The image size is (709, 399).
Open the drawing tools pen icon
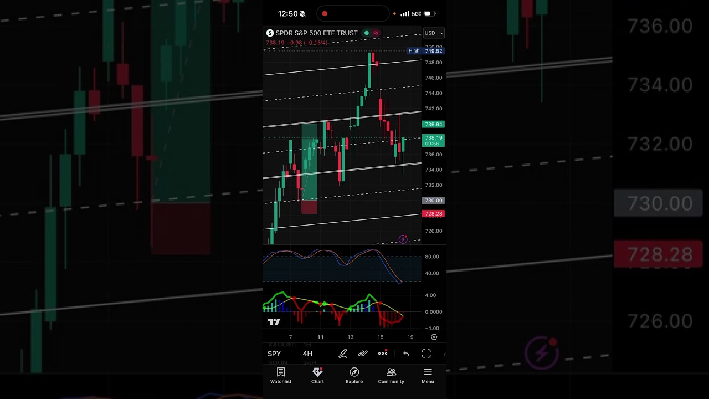point(343,354)
